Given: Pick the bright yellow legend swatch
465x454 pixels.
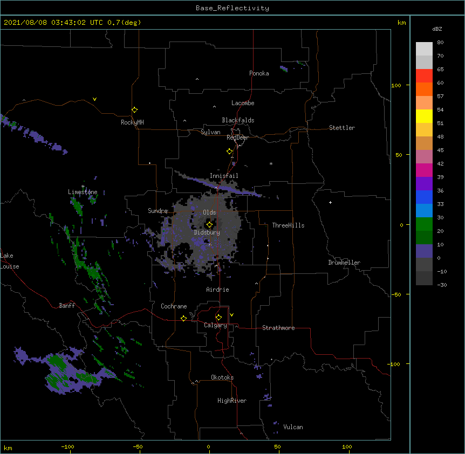Looking at the screenshot, I should 424,116.
